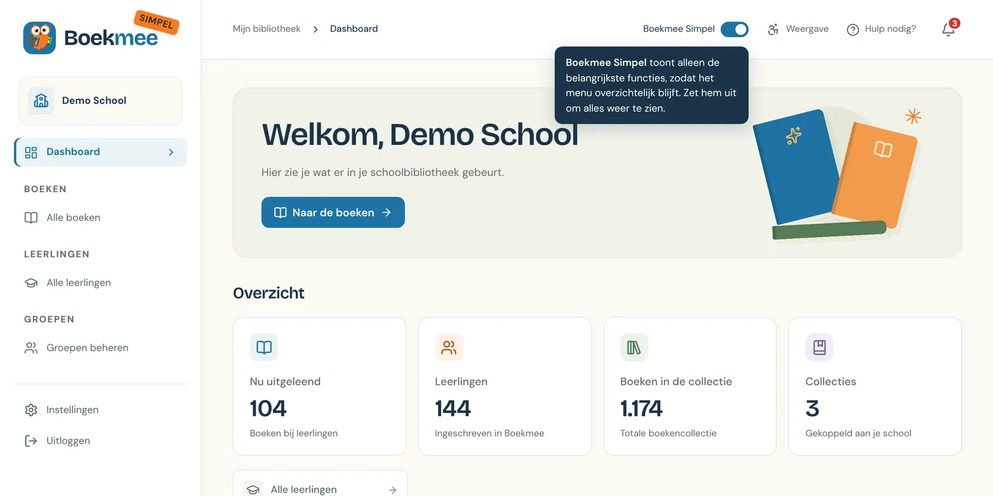
Task: Click the value 1.174 on the collection card
Action: (641, 409)
